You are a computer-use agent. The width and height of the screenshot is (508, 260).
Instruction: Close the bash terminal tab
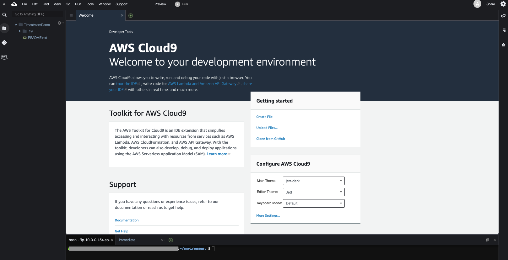(112, 240)
